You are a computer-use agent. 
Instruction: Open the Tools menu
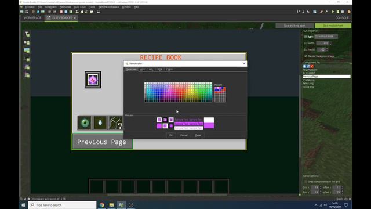(92, 7)
